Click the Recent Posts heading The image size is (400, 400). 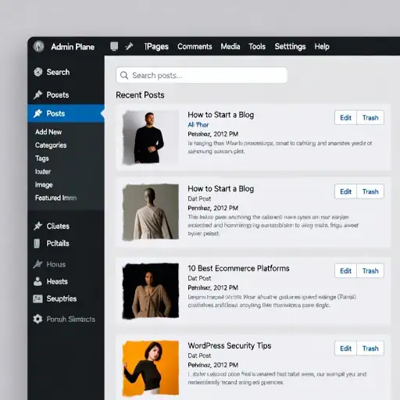(140, 95)
